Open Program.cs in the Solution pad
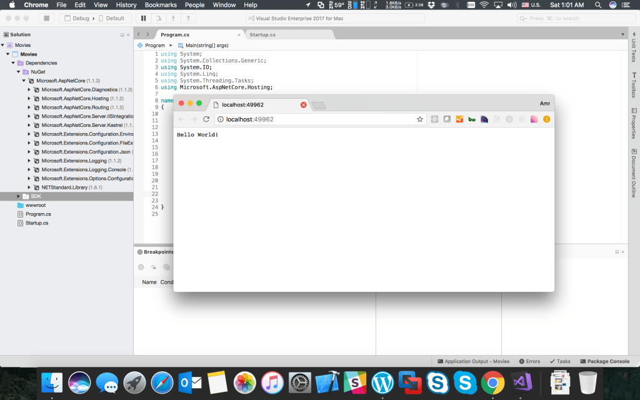 38,214
